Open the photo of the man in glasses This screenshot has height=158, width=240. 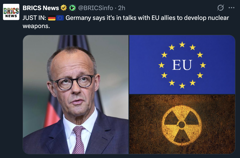[x=76, y=95]
